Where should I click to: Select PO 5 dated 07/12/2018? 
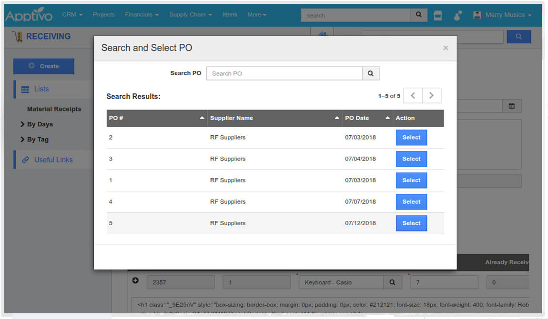click(411, 223)
